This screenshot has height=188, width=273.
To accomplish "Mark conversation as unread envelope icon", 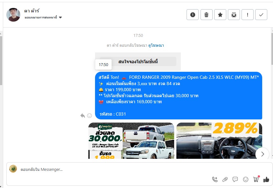I will click(234, 15).
